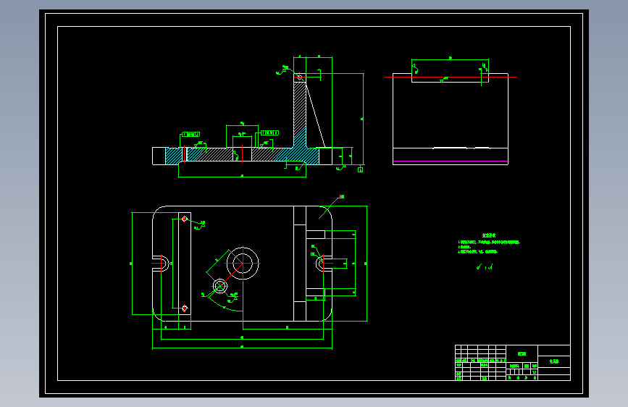Click the left geometric tolerance frame above the base
Viewport: 628px width, 407px height.
point(191,134)
